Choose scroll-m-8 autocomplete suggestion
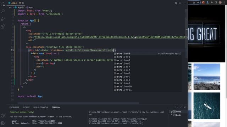 click(x=148, y=80)
